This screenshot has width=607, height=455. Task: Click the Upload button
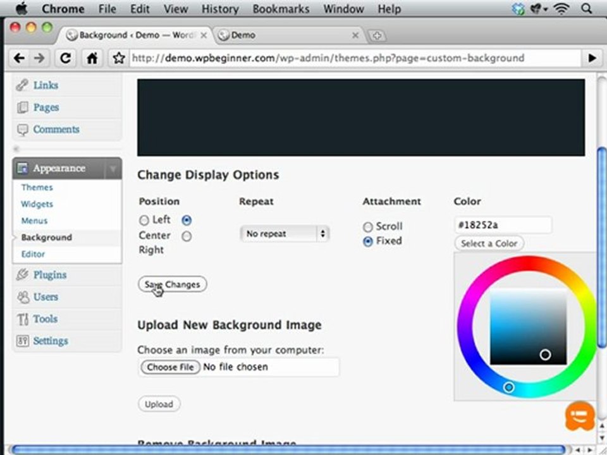coord(159,404)
